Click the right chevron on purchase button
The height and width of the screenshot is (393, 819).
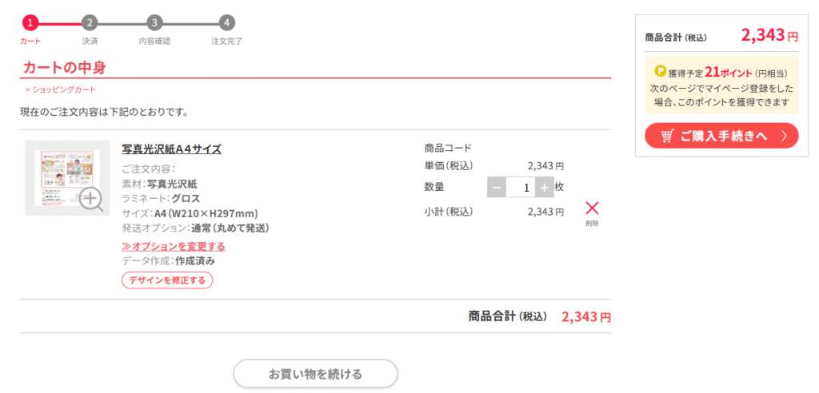pos(784,137)
